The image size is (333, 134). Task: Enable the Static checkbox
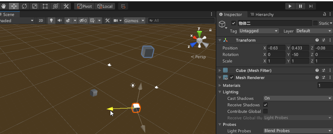pos(315,23)
